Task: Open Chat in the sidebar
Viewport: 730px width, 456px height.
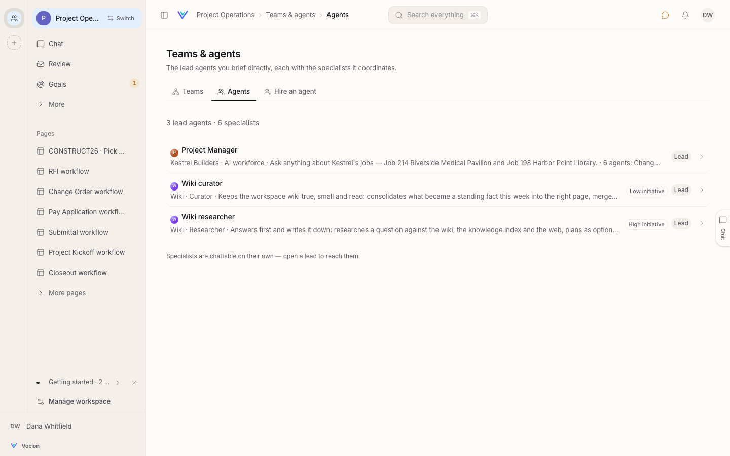Action: [87, 44]
